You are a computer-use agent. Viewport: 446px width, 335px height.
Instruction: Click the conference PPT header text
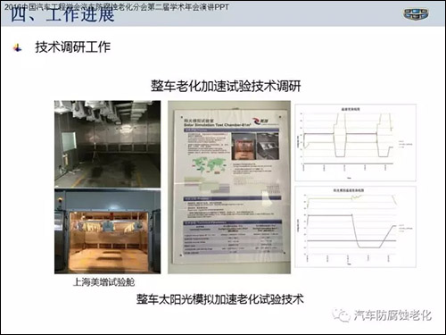coord(116,6)
